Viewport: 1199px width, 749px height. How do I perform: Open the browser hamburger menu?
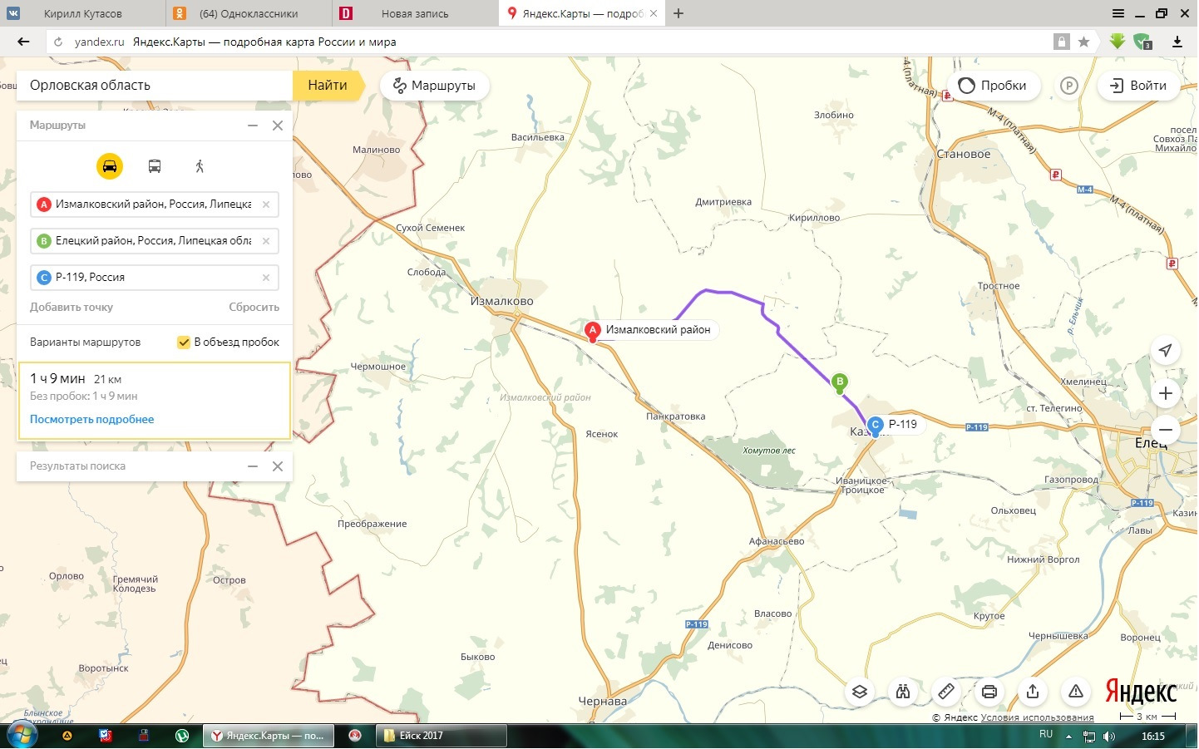[1118, 13]
